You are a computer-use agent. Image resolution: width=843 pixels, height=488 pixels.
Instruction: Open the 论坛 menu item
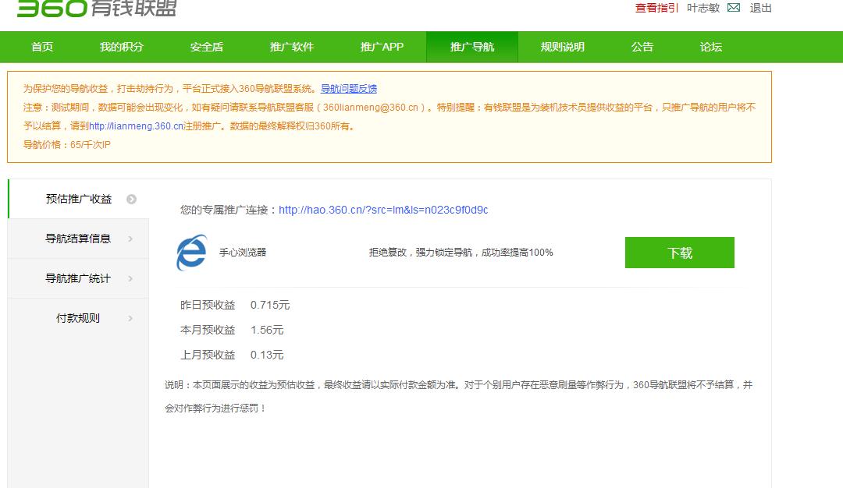(x=711, y=48)
